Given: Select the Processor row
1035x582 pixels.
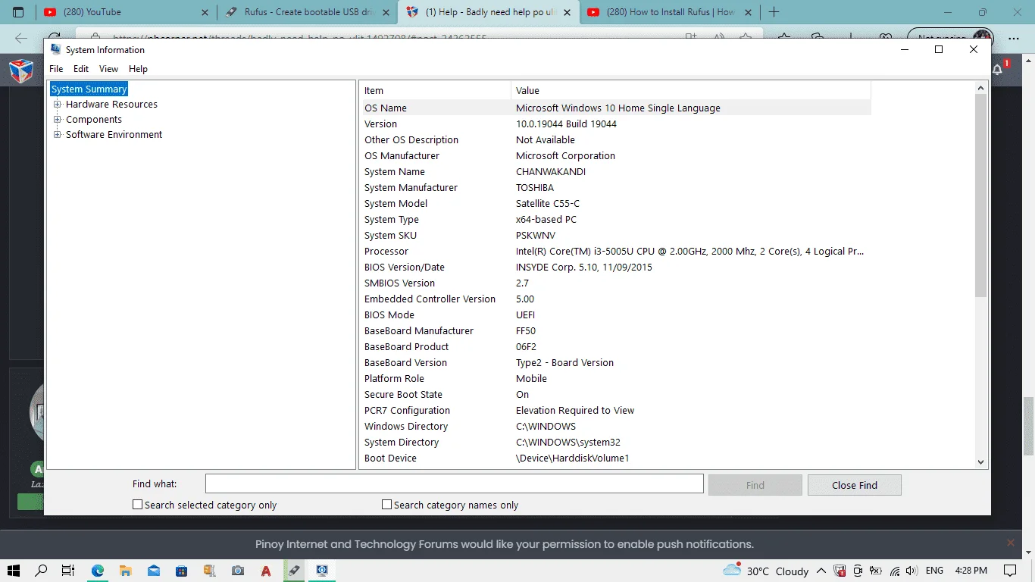Looking at the screenshot, I should pyautogui.click(x=617, y=252).
